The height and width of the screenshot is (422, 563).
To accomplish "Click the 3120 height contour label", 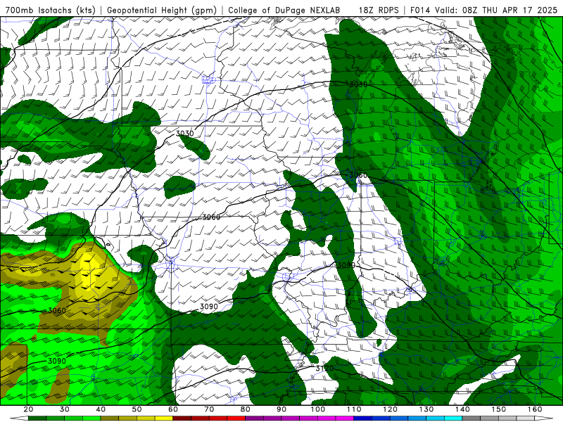I will click(324, 368).
